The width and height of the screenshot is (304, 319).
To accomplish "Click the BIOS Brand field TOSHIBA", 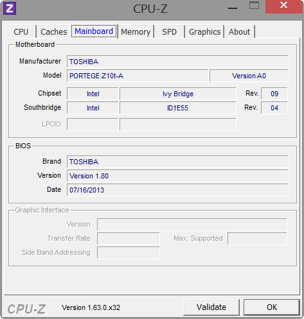I will click(x=177, y=162).
